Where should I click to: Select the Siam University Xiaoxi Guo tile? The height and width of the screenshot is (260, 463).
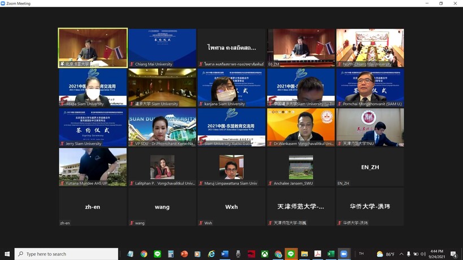click(231, 127)
